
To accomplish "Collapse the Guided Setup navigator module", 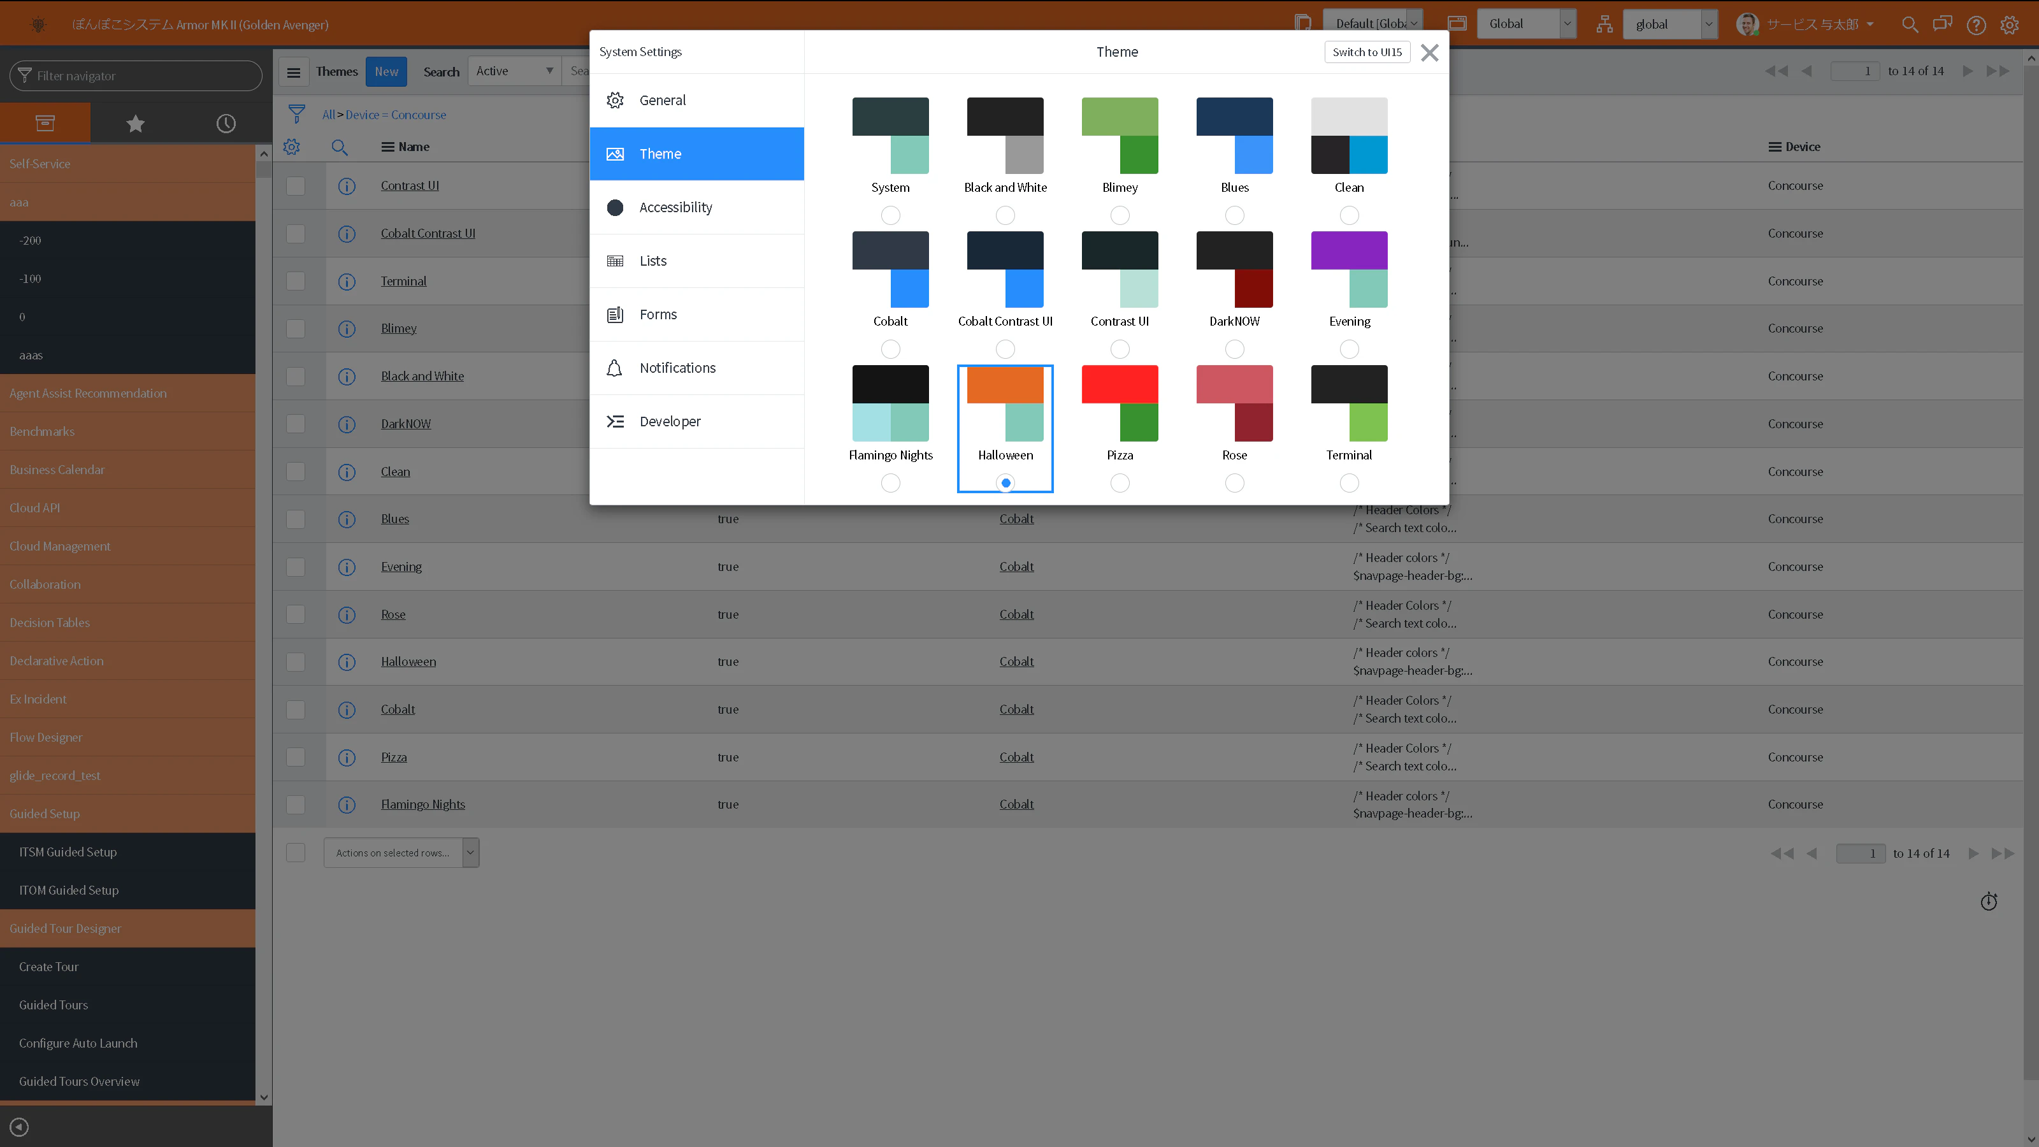I will [x=127, y=814].
